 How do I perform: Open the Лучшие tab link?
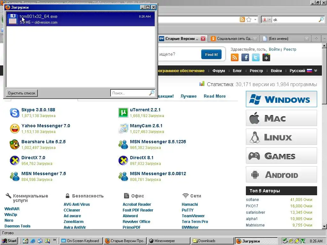[188, 96]
